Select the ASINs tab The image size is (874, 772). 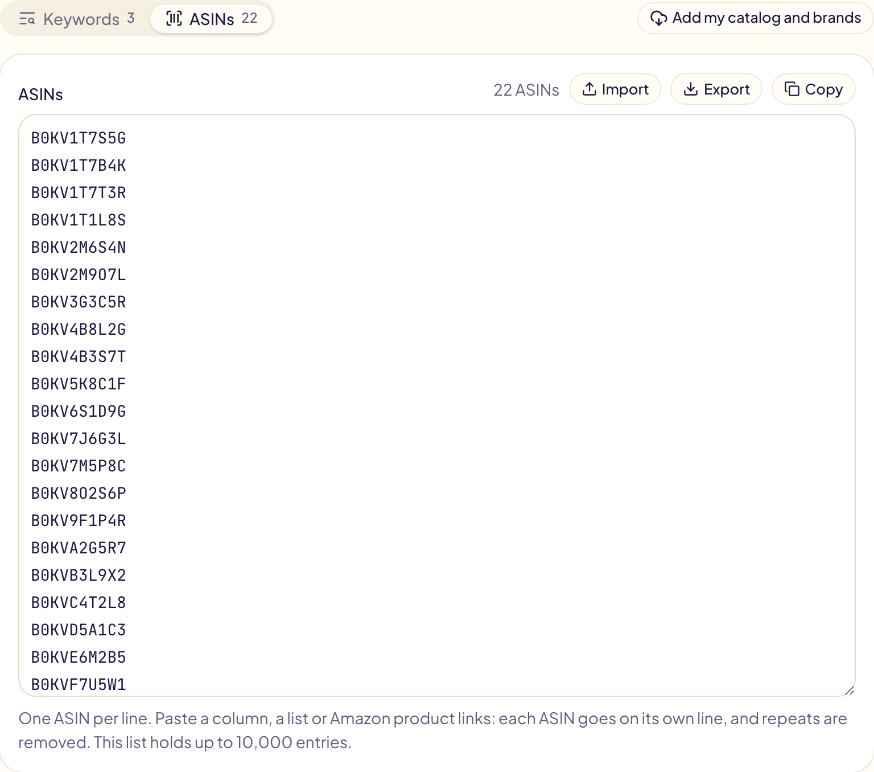click(211, 19)
